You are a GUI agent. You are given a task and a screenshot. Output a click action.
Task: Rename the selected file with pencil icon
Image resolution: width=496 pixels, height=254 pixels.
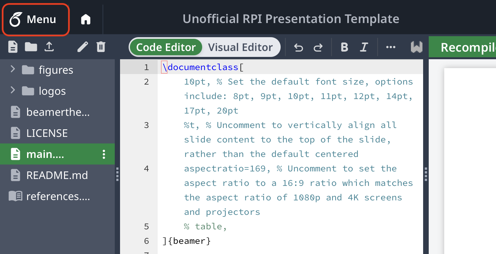point(82,47)
